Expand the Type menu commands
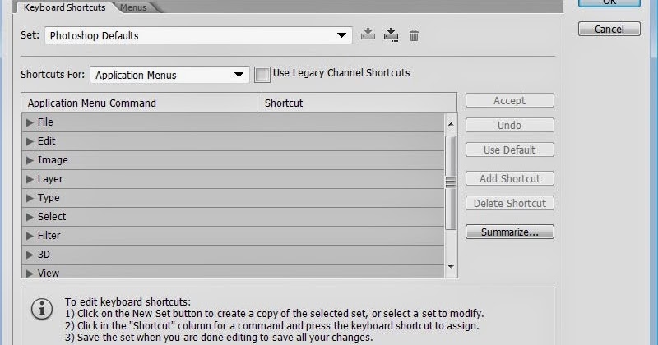The image size is (658, 345). click(x=30, y=198)
